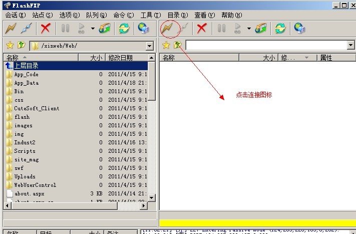Viewport: 356px width, 234px height.
Task: Select the CuteSoft_Client folder
Action: (x=76, y=108)
